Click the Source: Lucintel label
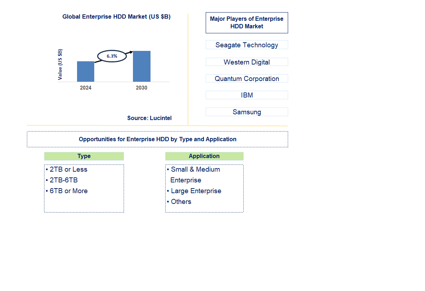The width and height of the screenshot is (425, 291). point(149,118)
